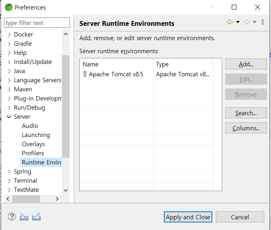This screenshot has height=230, width=271.
Task: Expand the TextMate tree node
Action: [9, 190]
